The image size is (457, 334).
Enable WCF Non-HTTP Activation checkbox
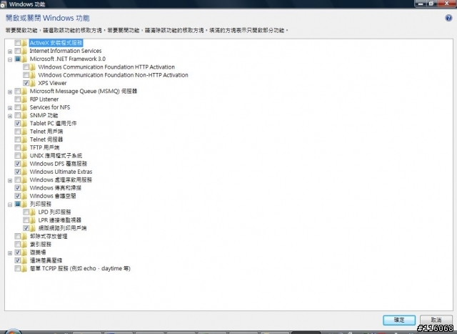pos(26,75)
